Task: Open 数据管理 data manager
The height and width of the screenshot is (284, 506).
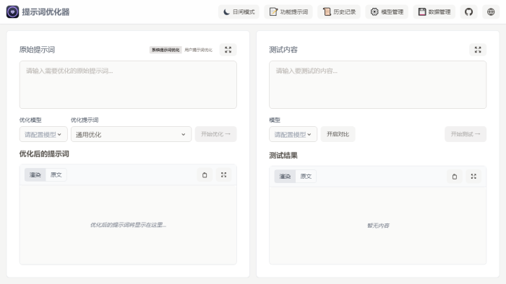Action: (434, 12)
